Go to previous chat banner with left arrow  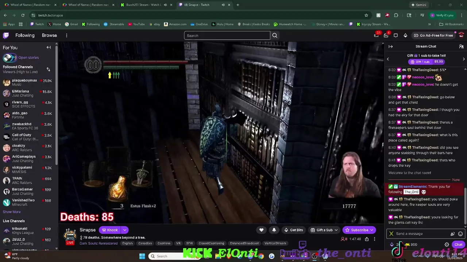tap(388, 59)
